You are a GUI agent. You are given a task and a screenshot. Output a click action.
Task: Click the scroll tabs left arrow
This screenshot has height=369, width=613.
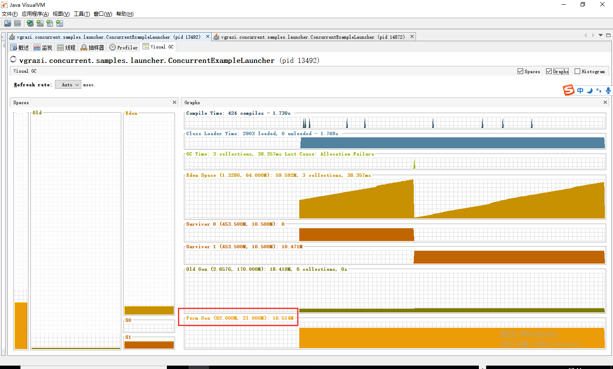point(586,35)
